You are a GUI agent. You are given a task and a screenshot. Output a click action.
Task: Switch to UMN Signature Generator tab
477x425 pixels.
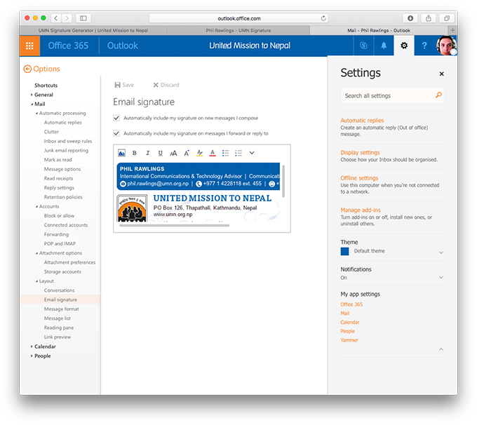point(93,30)
